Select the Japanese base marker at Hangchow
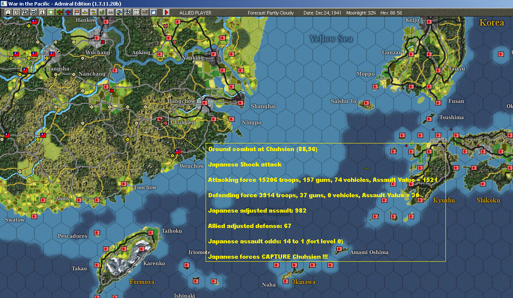This screenshot has height=298, width=513. [x=204, y=103]
